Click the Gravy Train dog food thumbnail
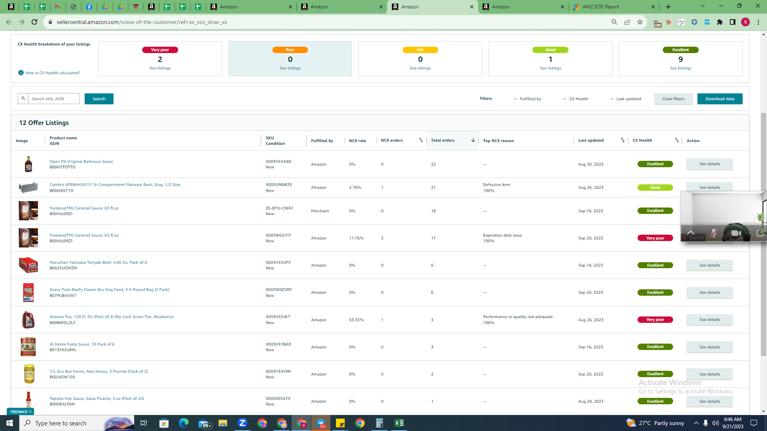Viewport: 767px width, 431px height. [x=28, y=293]
